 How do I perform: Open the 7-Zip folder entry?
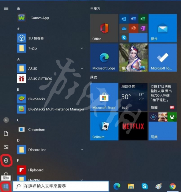(51, 48)
